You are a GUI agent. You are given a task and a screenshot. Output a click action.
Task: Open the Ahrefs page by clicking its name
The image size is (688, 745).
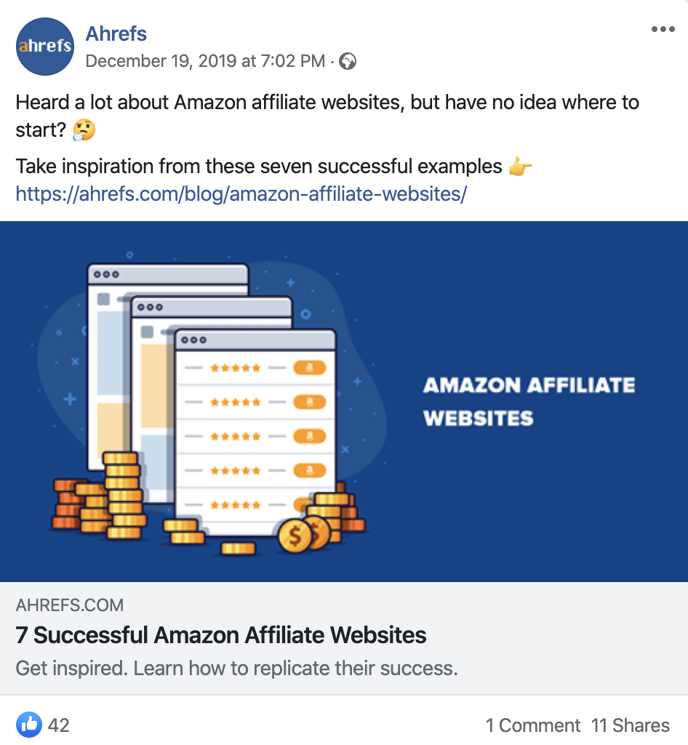pyautogui.click(x=116, y=33)
